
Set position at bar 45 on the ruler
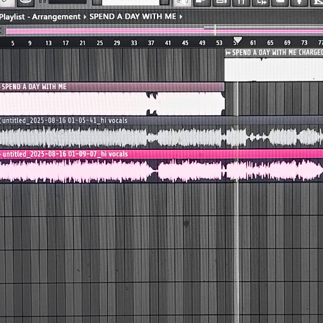coord(185,43)
